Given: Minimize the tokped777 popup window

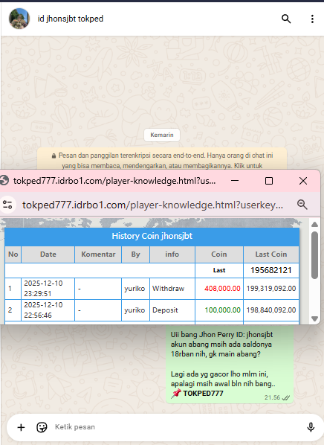Looking at the screenshot, I should pyautogui.click(x=235, y=181).
